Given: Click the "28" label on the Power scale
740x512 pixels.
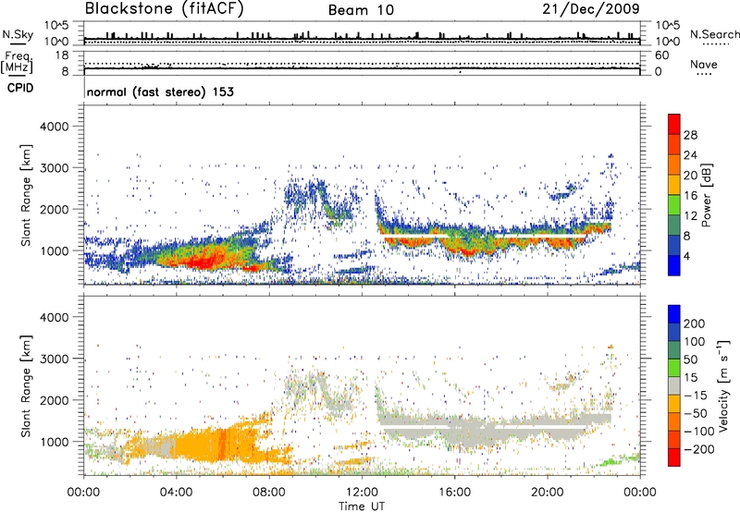Looking at the screenshot, I should tap(690, 135).
